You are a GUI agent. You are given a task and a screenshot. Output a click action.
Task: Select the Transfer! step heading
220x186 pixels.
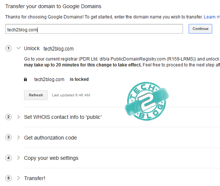point(35,179)
